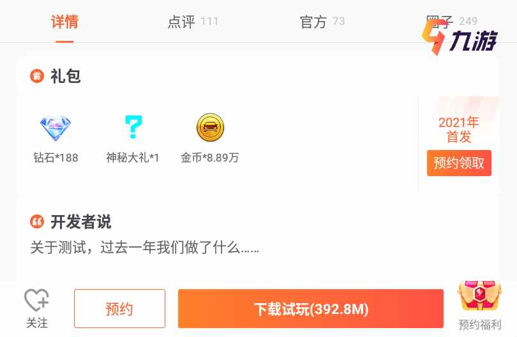The image size is (517, 337).
Task: Tap the gold coin car icon
Action: click(x=210, y=127)
